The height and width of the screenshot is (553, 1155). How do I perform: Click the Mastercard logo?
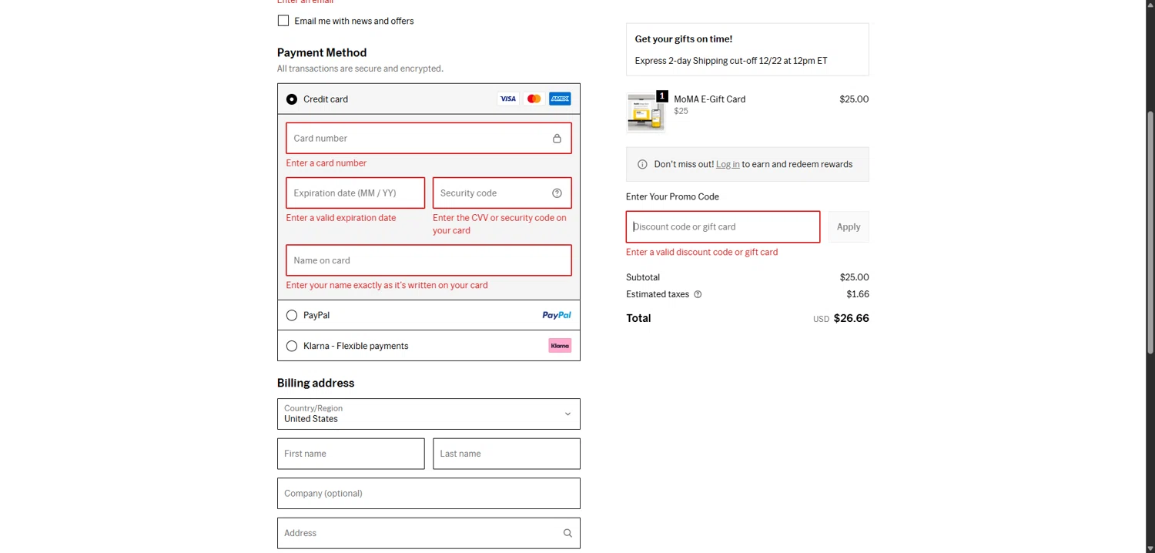coord(534,99)
